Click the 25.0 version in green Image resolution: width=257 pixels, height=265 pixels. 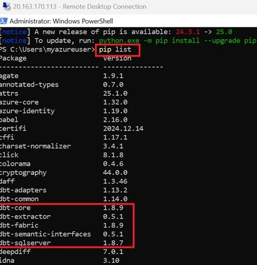pos(224,32)
